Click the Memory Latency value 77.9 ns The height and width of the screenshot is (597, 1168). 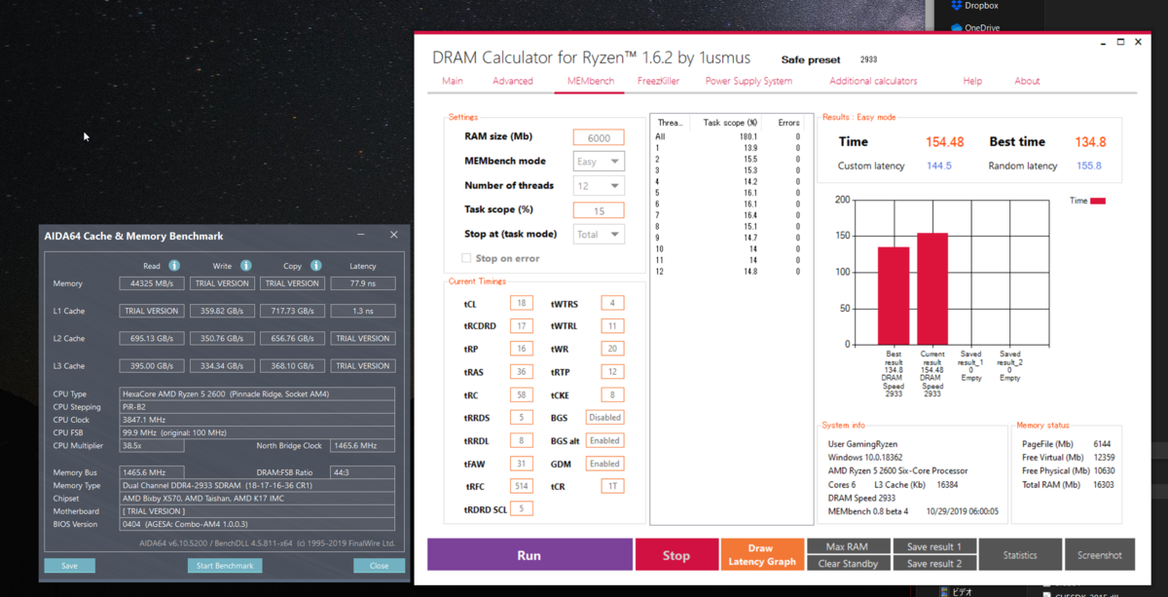point(363,283)
